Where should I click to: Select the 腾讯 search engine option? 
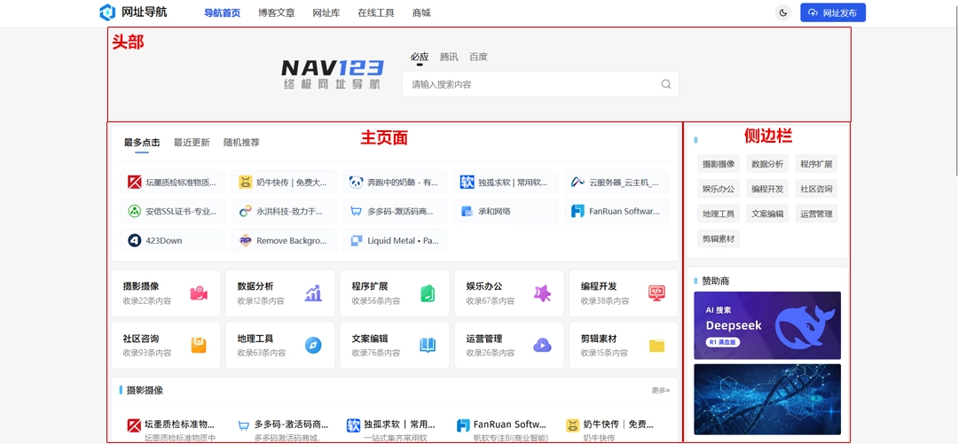(449, 57)
